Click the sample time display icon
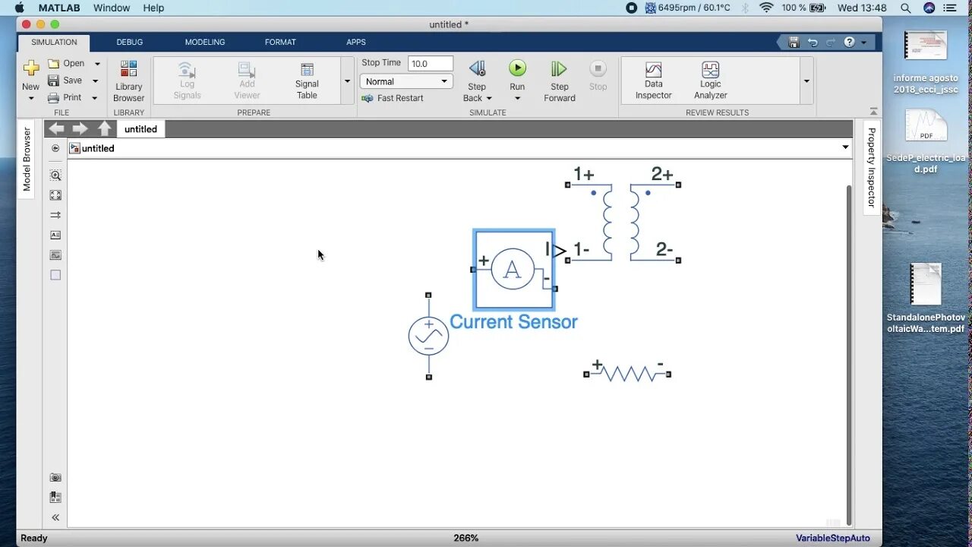This screenshot has height=547, width=972. pos(55,215)
